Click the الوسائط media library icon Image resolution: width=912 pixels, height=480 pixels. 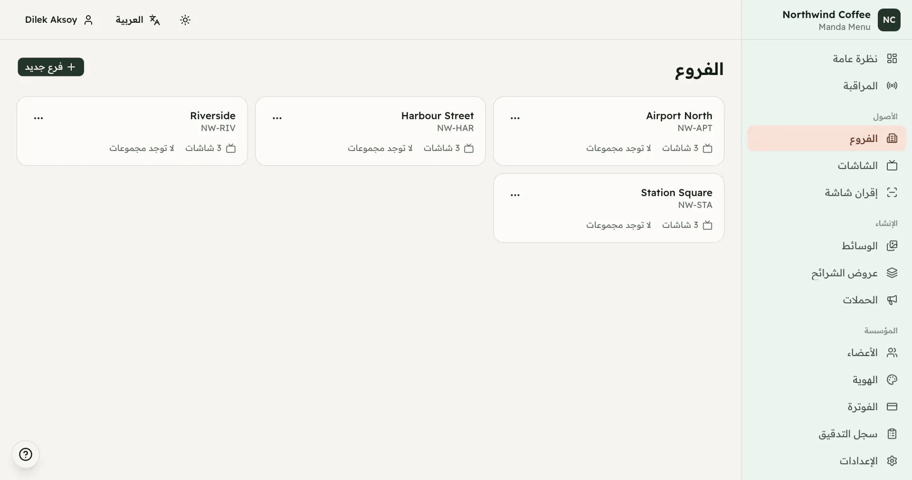pos(892,245)
